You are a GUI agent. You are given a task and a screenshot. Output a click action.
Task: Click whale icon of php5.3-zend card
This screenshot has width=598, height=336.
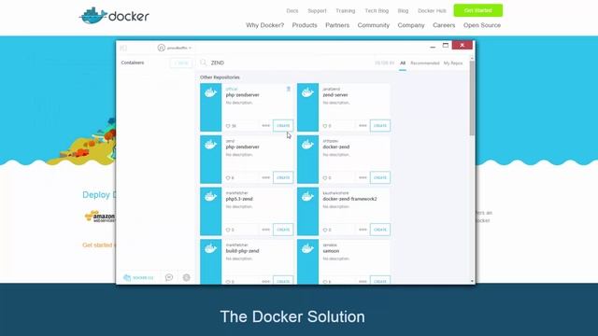pos(210,197)
